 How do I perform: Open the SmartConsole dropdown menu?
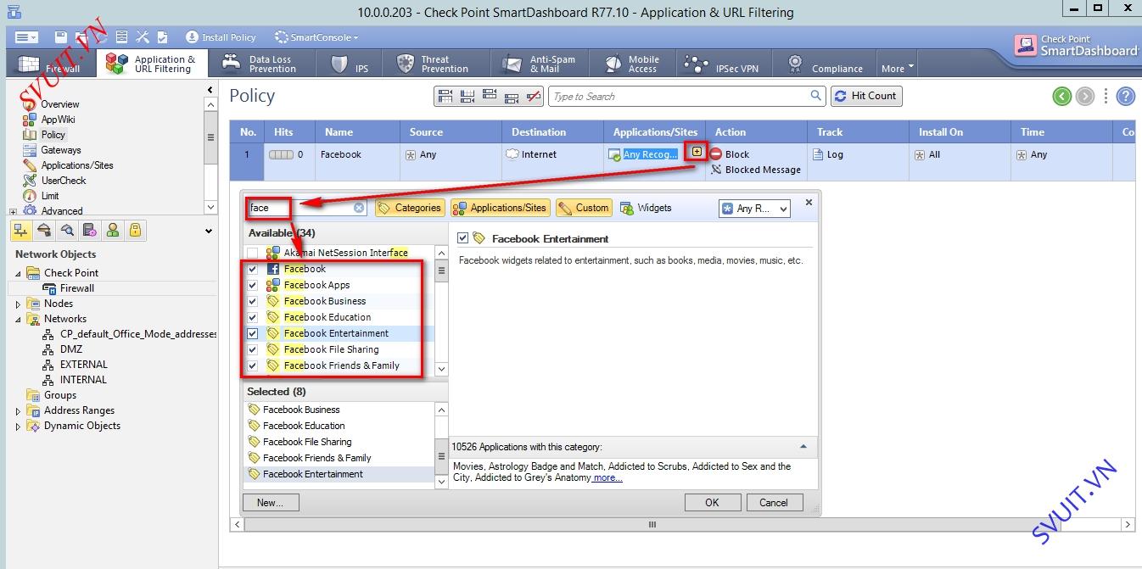click(316, 37)
